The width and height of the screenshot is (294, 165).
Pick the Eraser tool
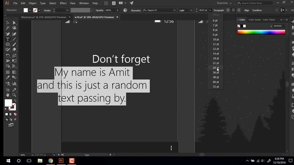click(x=14, y=49)
